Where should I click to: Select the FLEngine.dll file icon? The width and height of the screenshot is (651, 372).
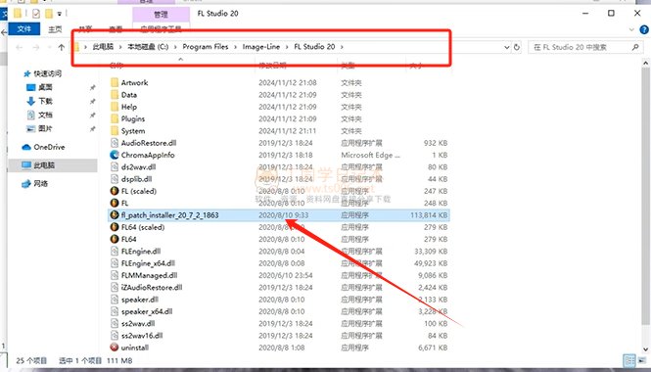[x=115, y=252]
